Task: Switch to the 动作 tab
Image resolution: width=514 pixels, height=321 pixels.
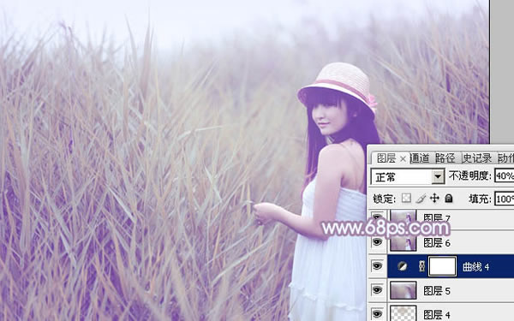Action: [x=505, y=158]
